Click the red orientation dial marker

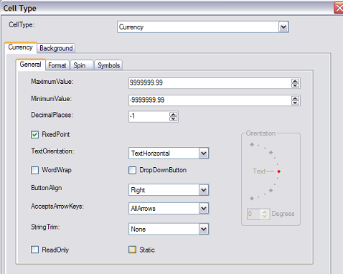tap(279, 171)
